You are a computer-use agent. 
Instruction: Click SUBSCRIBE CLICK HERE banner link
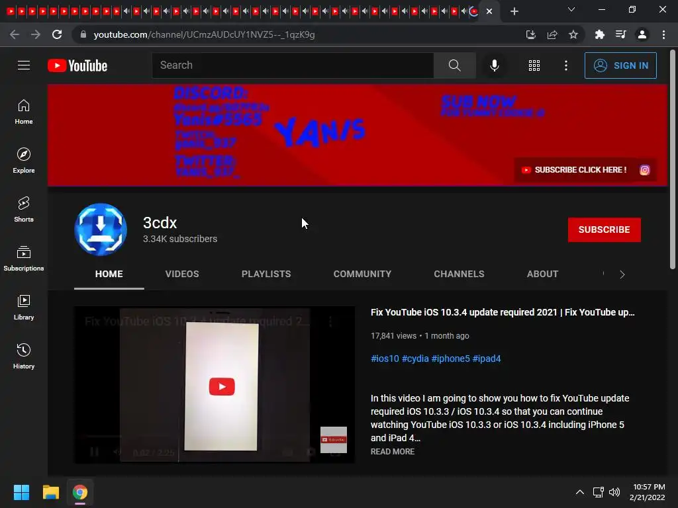tap(575, 170)
